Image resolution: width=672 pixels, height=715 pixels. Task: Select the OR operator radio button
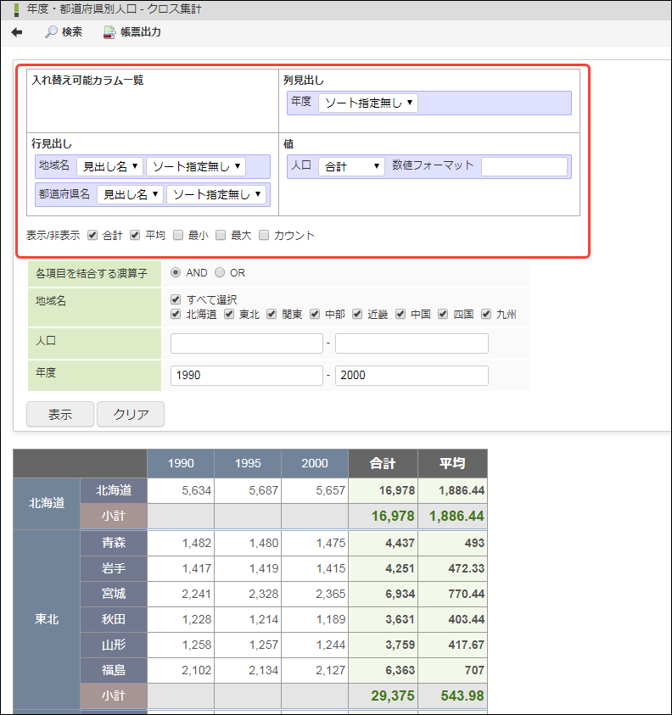(220, 273)
